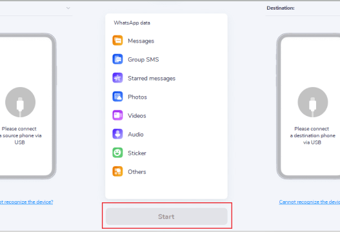Click the destination phone USB cable icon

[x=313, y=102]
